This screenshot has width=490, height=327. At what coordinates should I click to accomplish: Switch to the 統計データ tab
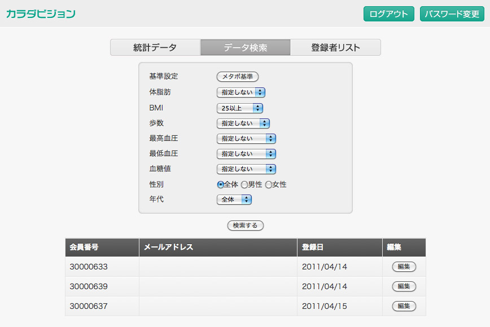pos(155,47)
